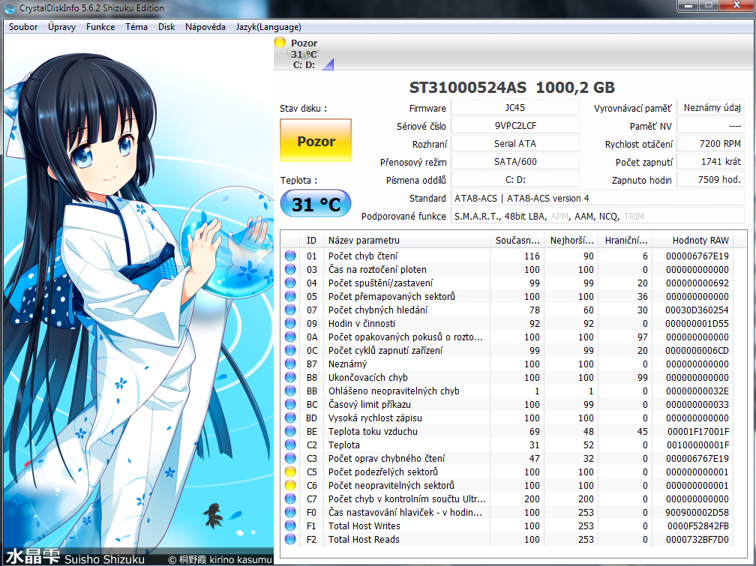Screen dimensions: 756x566
Task: Click the Hodnoty RAW column header
Action: (693, 240)
